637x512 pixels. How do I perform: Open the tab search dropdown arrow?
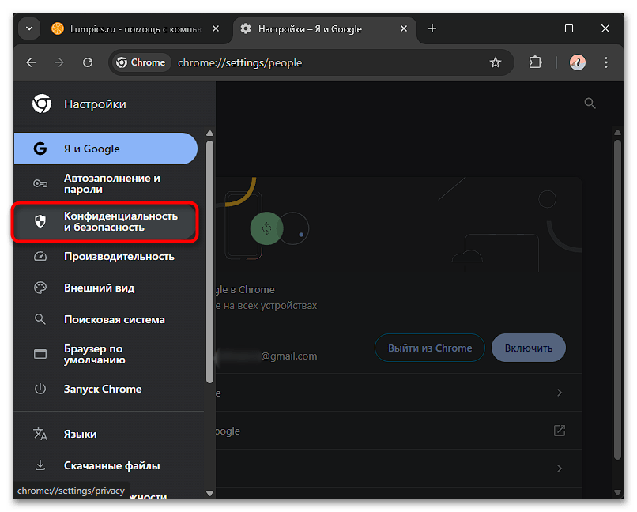tap(29, 28)
